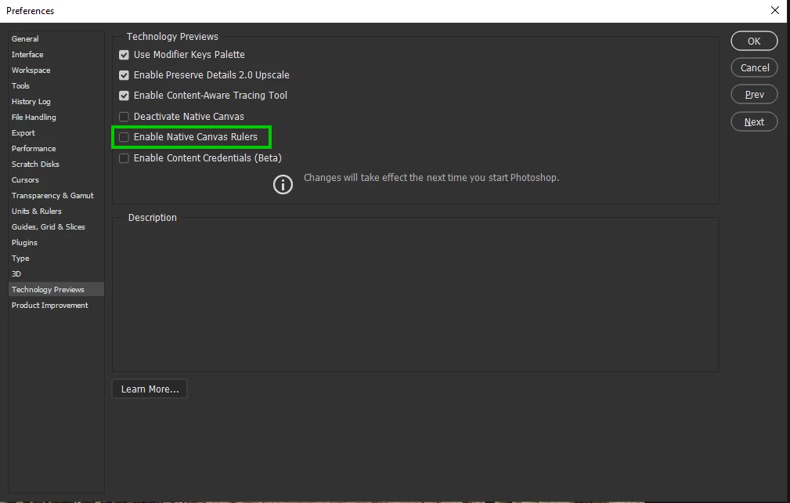The image size is (790, 503).
Task: Close the Preferences window
Action: tap(775, 11)
